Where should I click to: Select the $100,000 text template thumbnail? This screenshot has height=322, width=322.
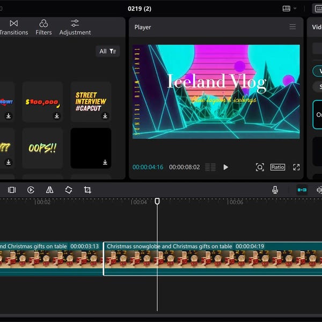(42, 101)
